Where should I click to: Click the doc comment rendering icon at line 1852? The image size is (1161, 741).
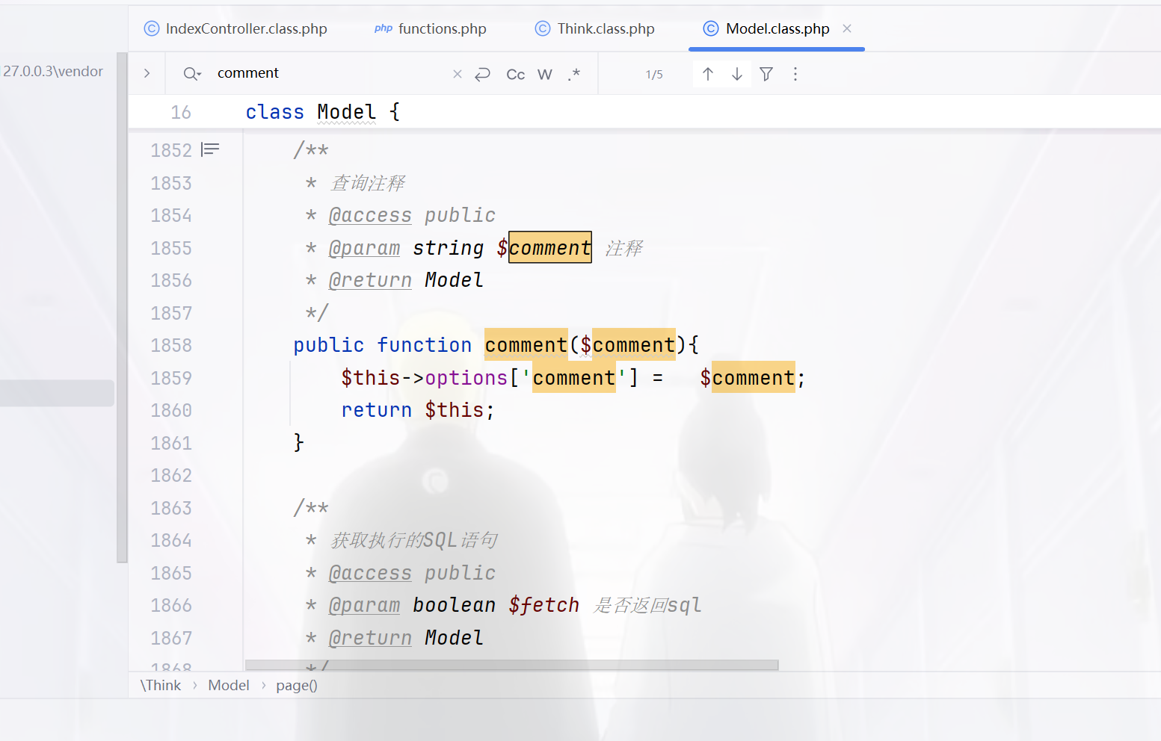click(211, 150)
